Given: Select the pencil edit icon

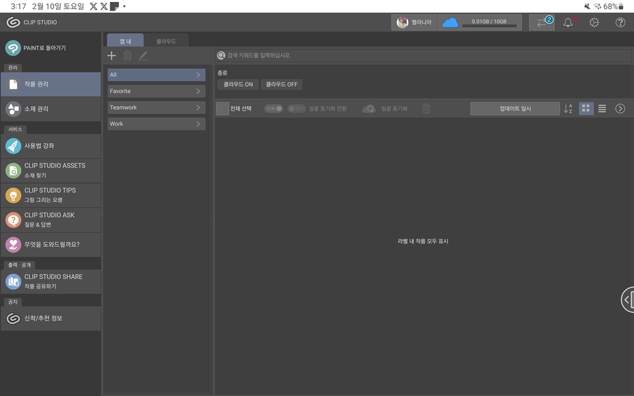Looking at the screenshot, I should (x=143, y=55).
